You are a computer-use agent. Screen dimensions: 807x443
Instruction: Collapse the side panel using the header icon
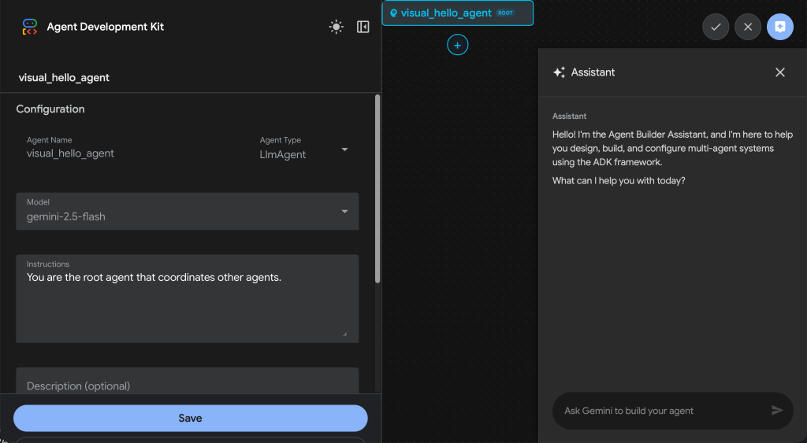pyautogui.click(x=363, y=27)
